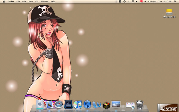179x112 pixels.
Task: Open the File menu
Action: [18, 1]
